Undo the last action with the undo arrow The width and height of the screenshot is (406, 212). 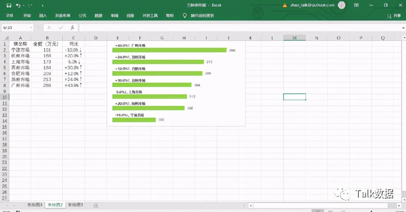[x=18, y=5]
